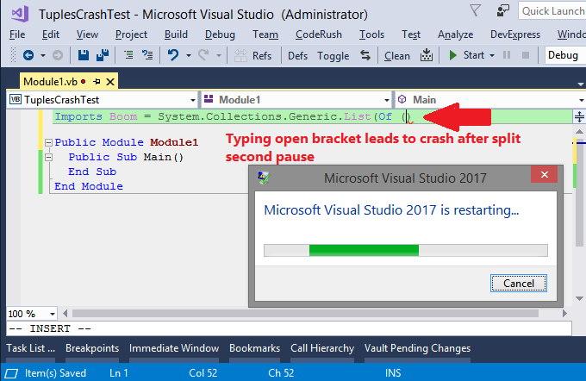586x381 pixels.
Task: Open the Build menu
Action: tap(176, 34)
